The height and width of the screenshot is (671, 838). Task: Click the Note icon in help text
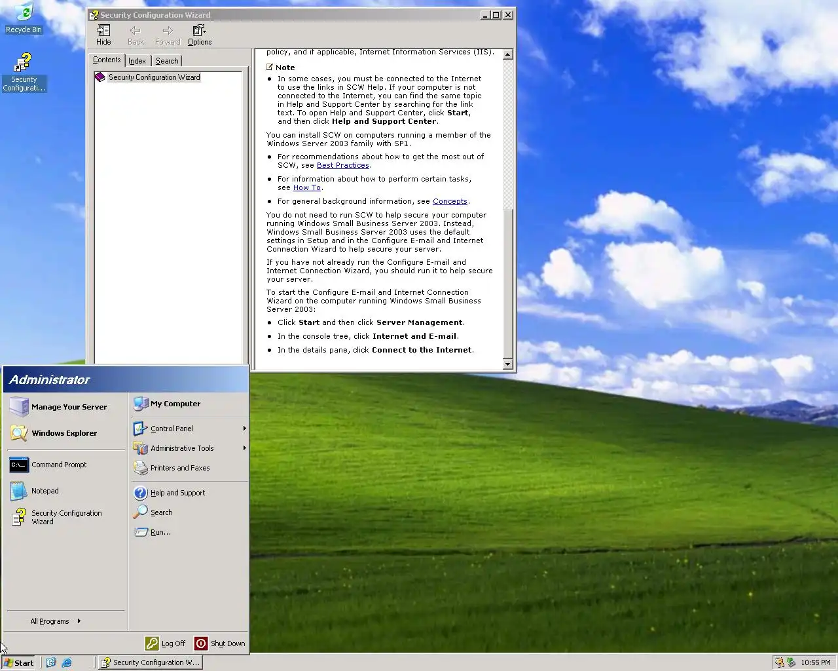click(x=270, y=67)
